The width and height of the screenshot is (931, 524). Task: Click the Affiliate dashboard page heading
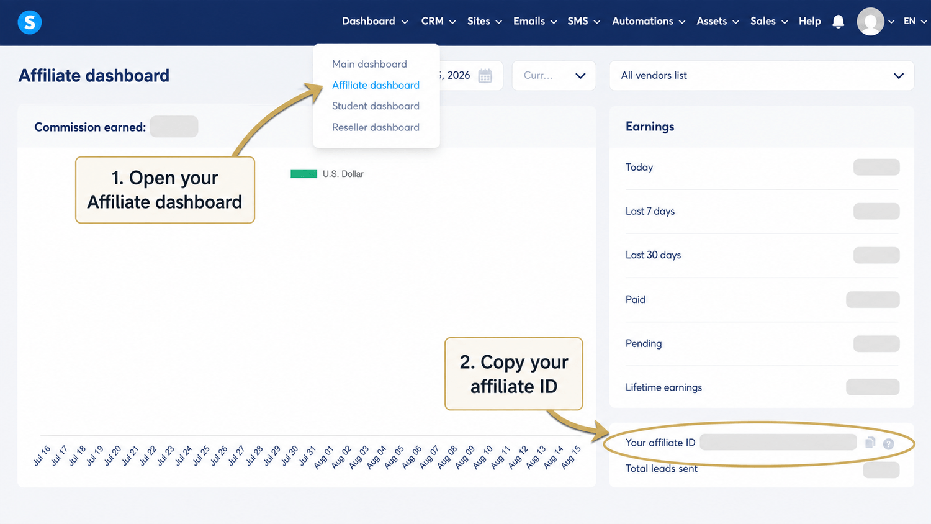click(94, 76)
